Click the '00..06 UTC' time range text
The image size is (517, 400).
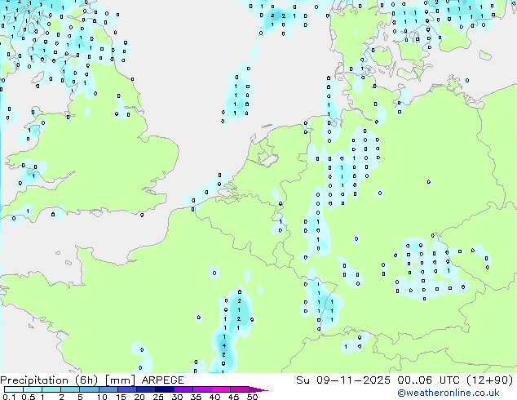pos(428,380)
